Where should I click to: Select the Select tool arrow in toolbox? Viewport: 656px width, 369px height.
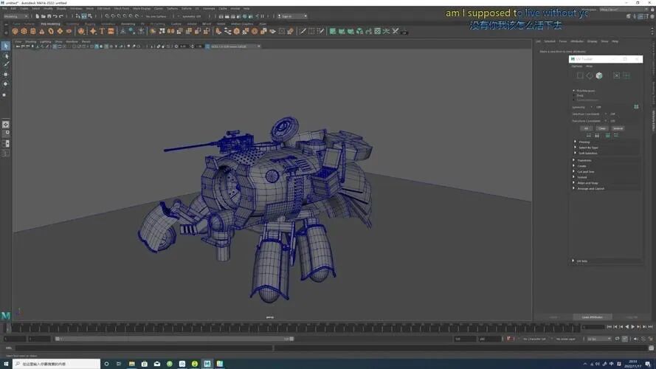coord(5,46)
